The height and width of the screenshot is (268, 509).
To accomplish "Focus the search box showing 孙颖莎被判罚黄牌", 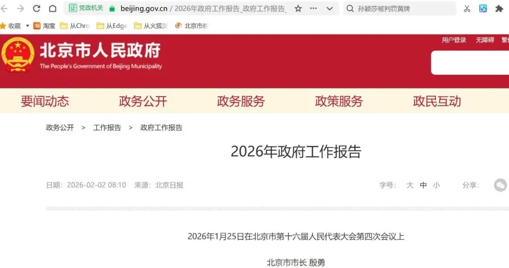I will point(400,9).
